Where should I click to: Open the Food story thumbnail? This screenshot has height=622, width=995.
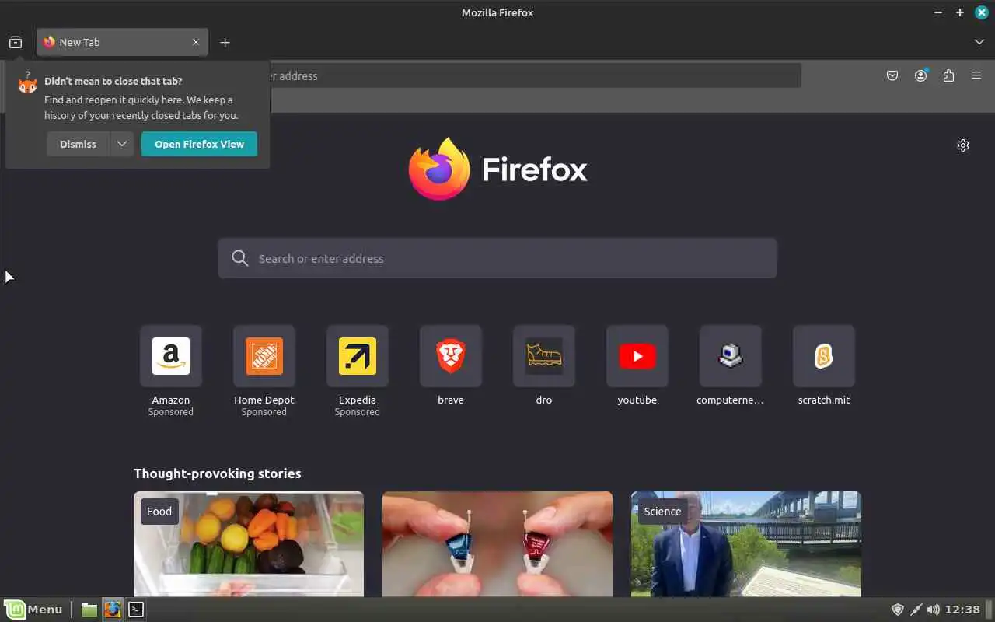pyautogui.click(x=249, y=544)
